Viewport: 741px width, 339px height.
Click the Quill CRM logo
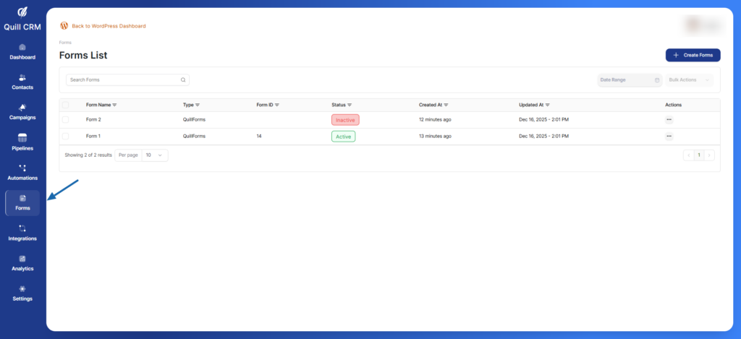(x=22, y=18)
